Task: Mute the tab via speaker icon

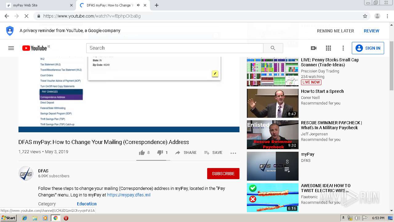Action: point(138,5)
